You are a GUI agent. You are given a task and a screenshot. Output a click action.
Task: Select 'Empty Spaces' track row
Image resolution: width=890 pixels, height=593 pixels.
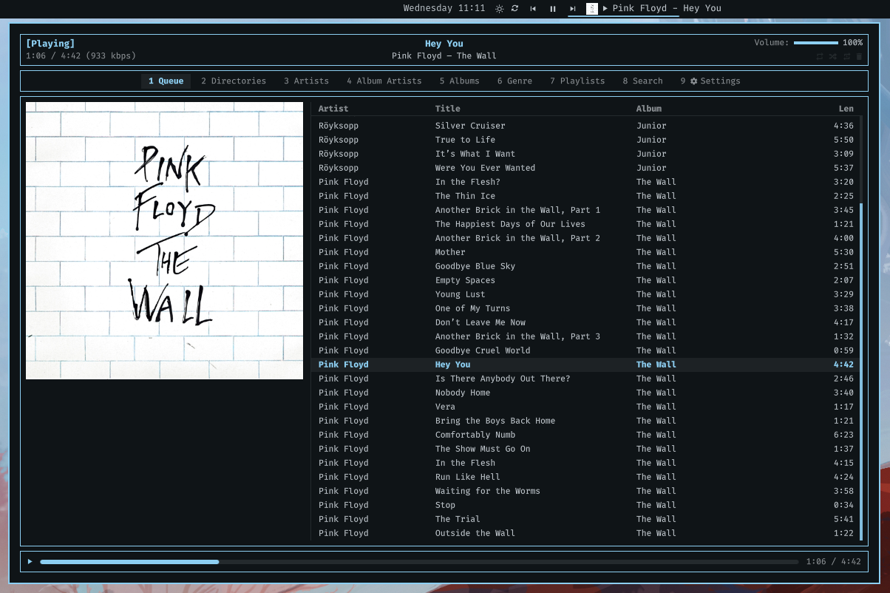586,280
